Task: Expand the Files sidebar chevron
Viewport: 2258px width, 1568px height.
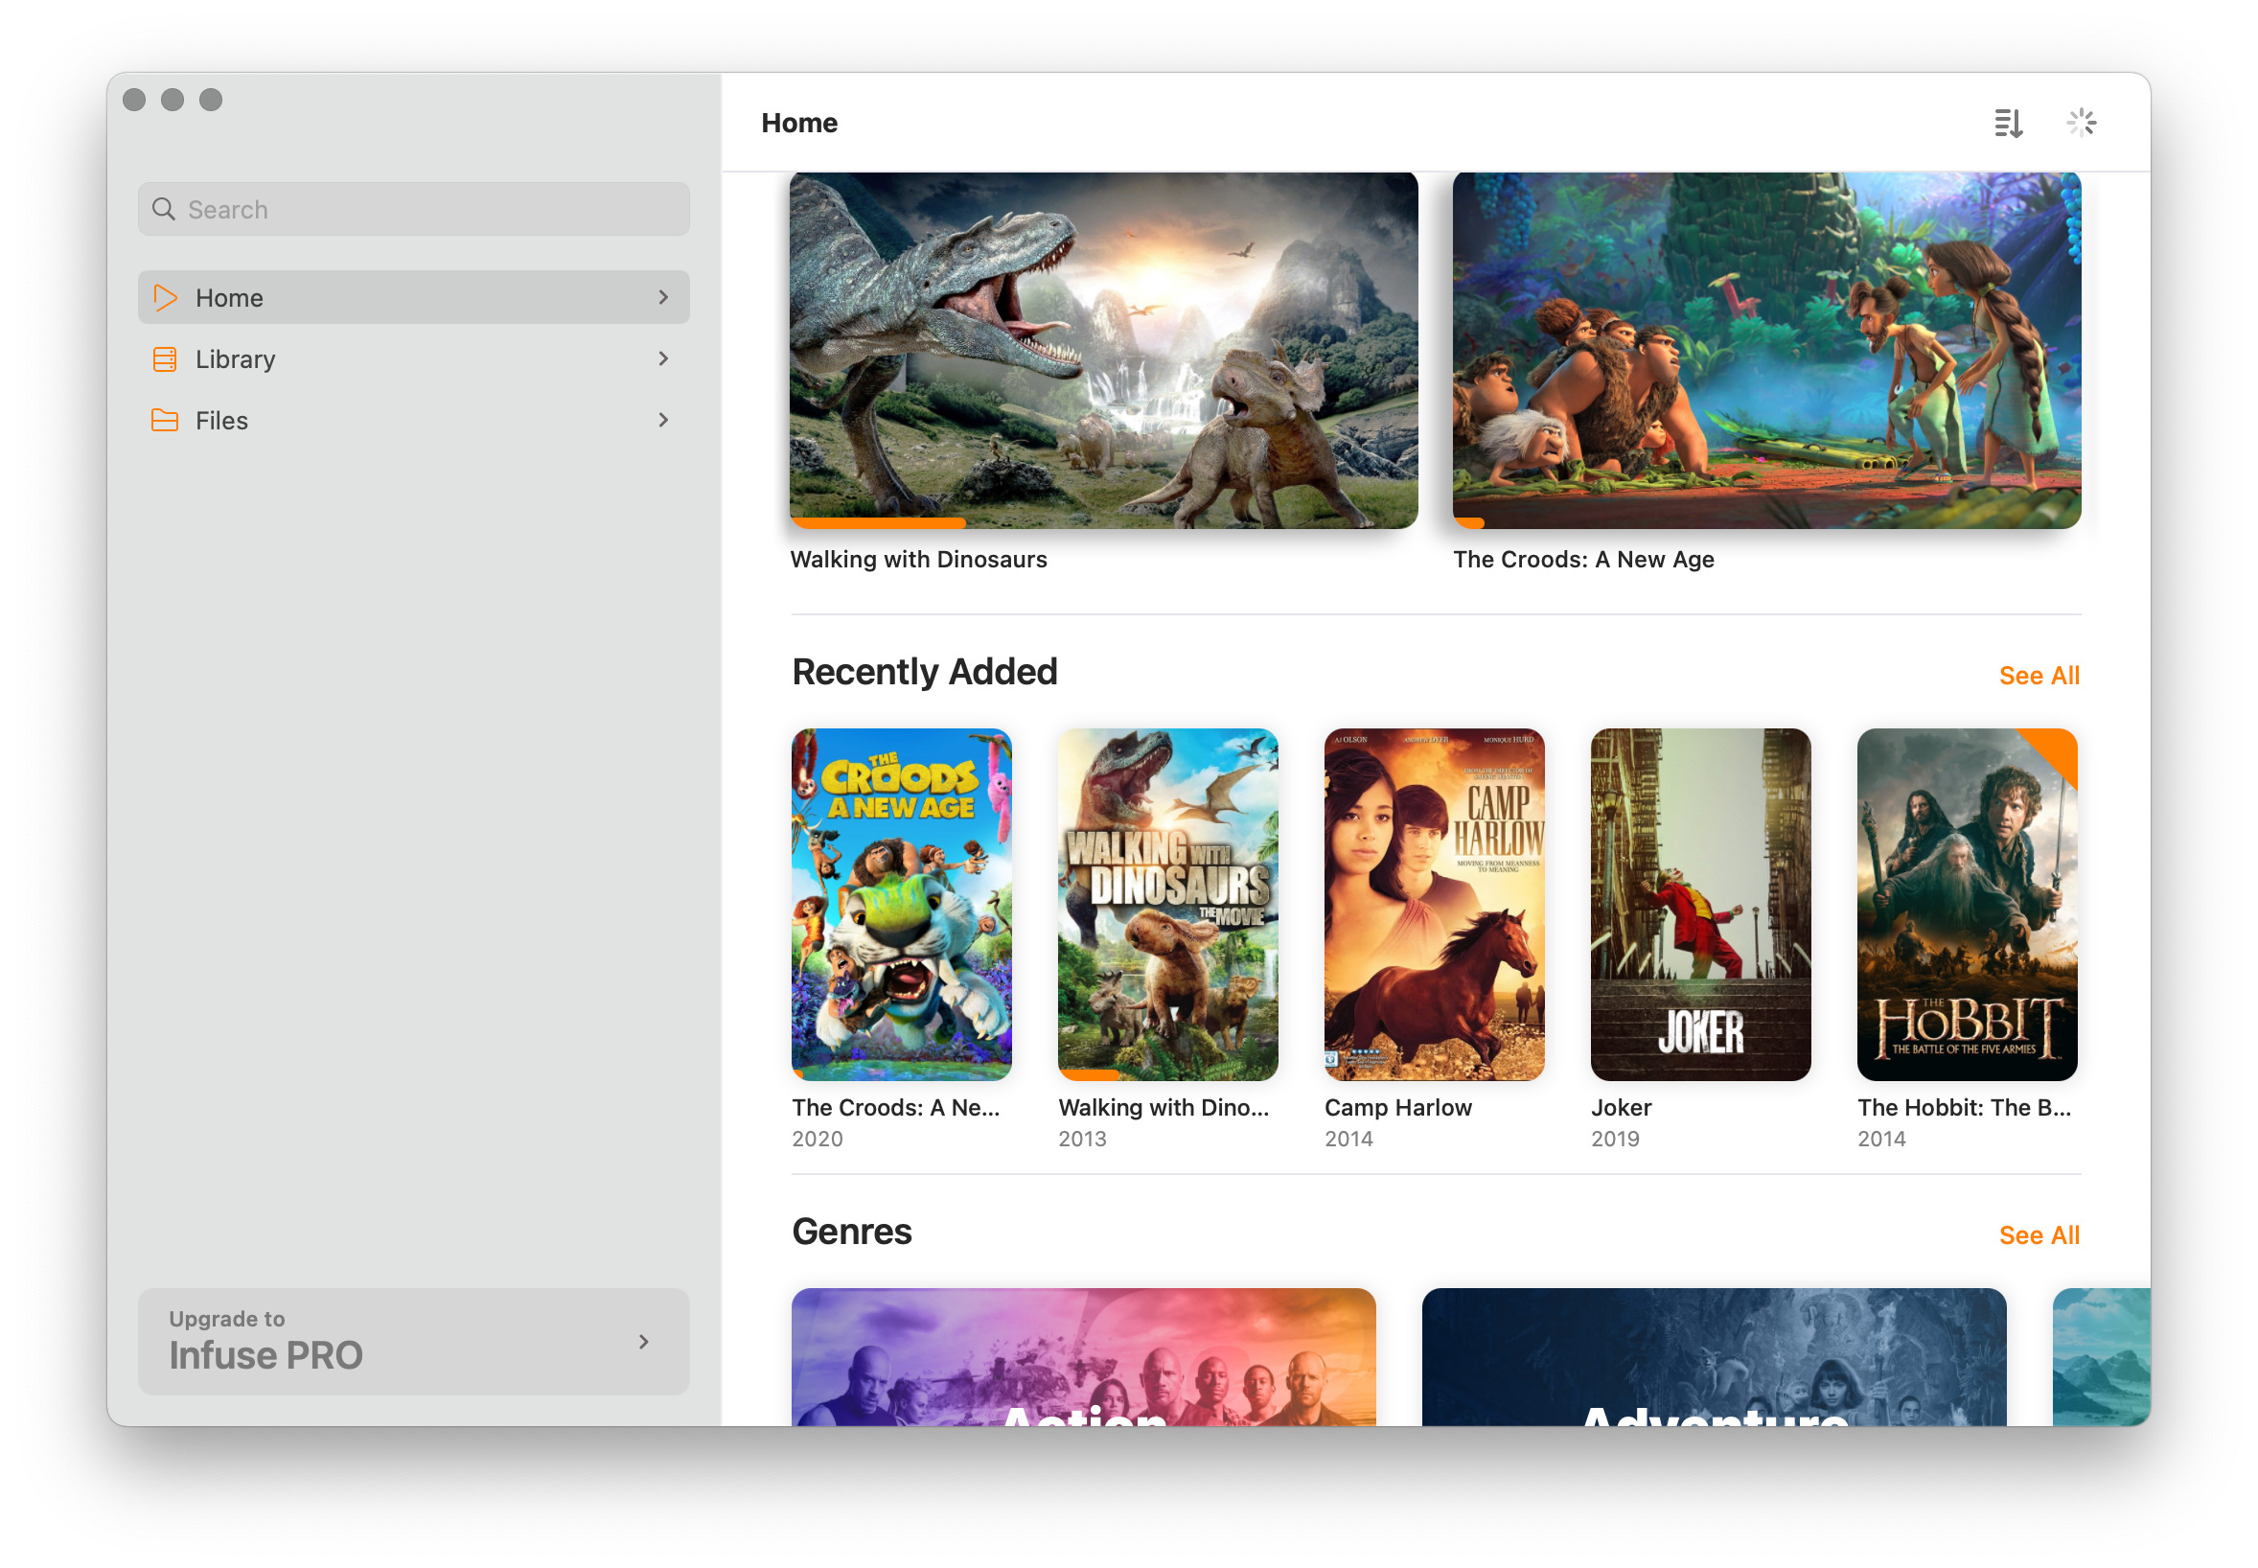Action: pyautogui.click(x=663, y=421)
